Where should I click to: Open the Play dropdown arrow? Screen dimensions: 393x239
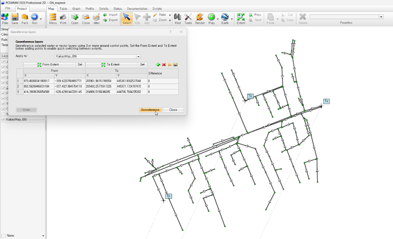pyautogui.click(x=217, y=19)
